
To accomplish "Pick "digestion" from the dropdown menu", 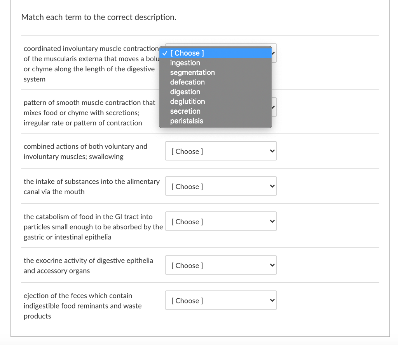I will tap(185, 92).
